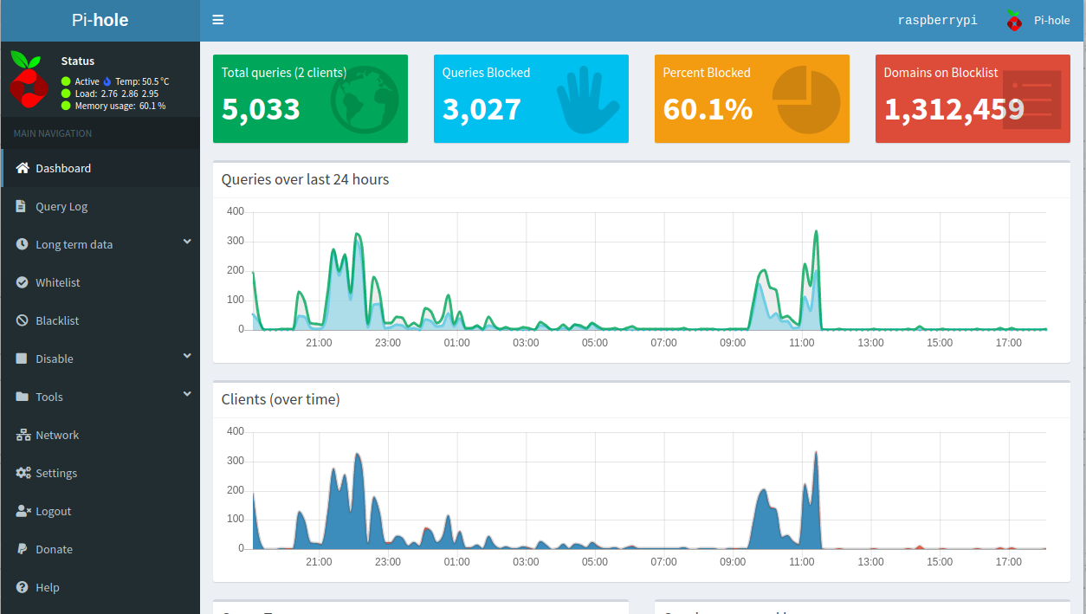The height and width of the screenshot is (614, 1086).
Task: Open the Dashboard menu item
Action: (100, 168)
